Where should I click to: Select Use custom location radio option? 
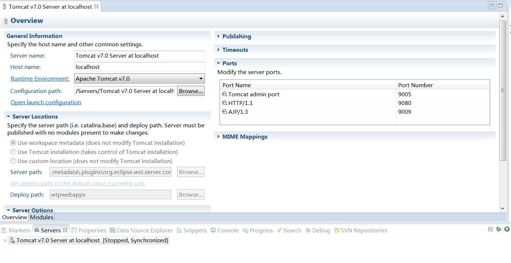coord(13,161)
